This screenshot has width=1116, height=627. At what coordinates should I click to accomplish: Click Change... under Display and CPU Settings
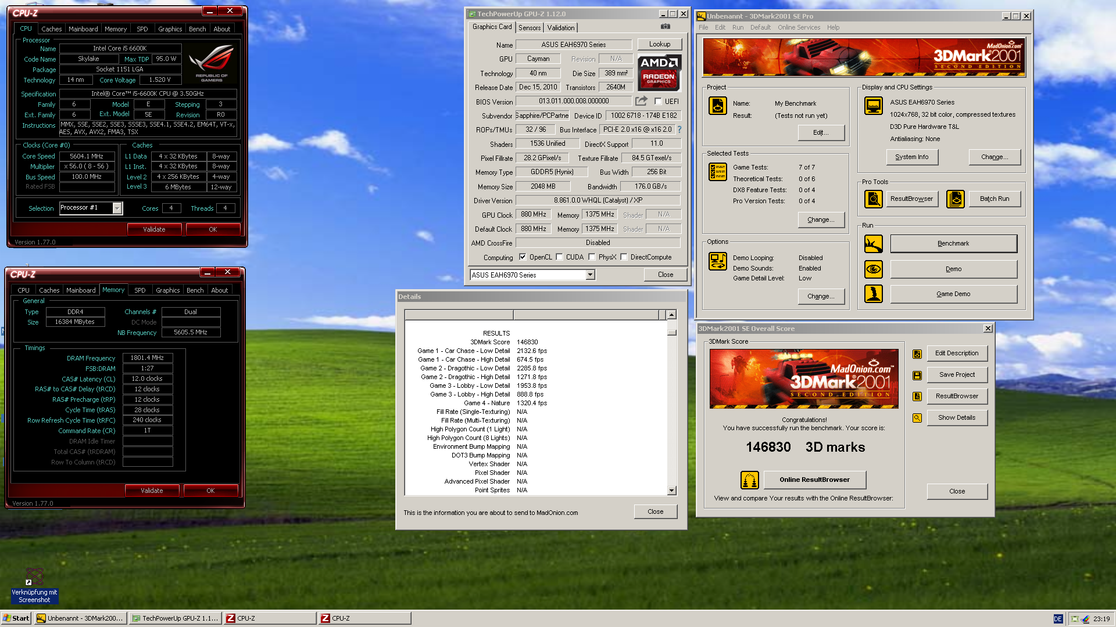[x=994, y=157]
